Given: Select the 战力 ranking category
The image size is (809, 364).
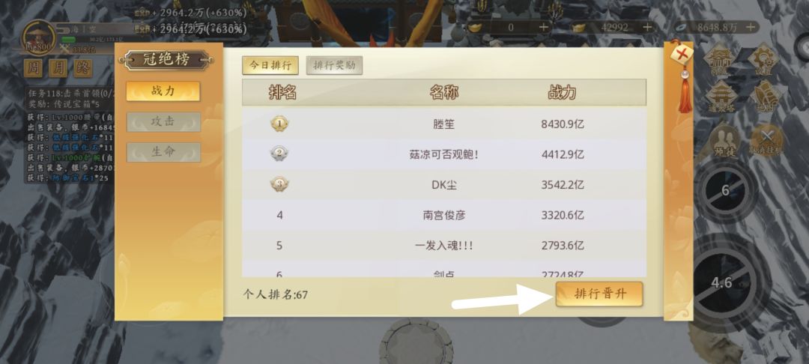Looking at the screenshot, I should tap(163, 91).
